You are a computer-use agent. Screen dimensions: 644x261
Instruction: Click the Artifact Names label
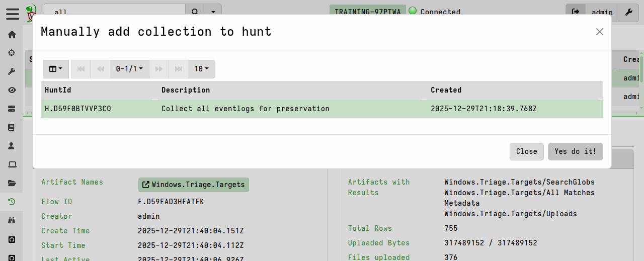(72, 182)
